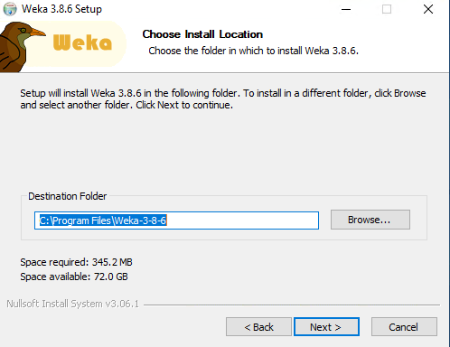Screen dimensions: 450x347
Task: Click the Choose Install Location heading
Action: [x=202, y=34]
